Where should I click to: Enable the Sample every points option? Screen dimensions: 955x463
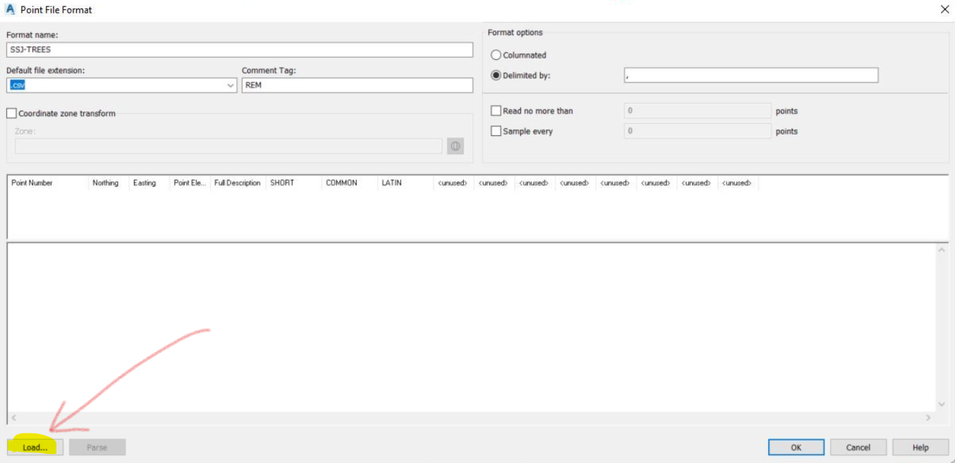(x=495, y=131)
